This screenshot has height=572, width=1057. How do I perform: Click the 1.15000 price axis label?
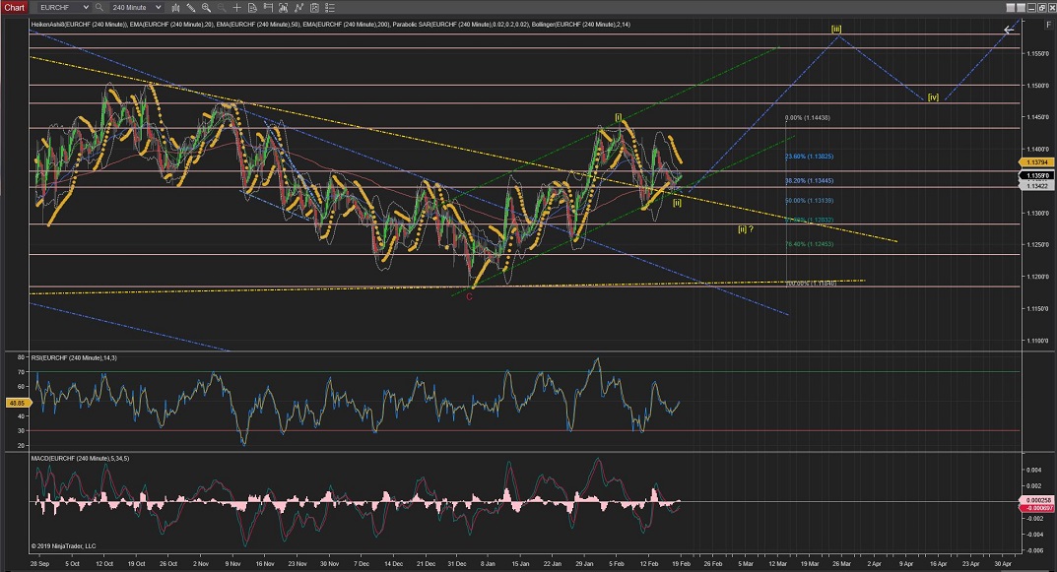(x=1038, y=86)
